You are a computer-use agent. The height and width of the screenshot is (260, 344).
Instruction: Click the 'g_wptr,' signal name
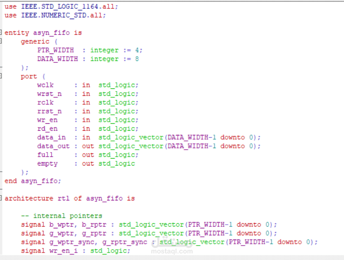[x=63, y=233]
